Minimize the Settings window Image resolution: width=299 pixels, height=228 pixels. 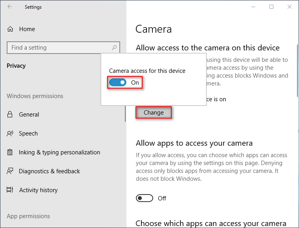[253, 7]
